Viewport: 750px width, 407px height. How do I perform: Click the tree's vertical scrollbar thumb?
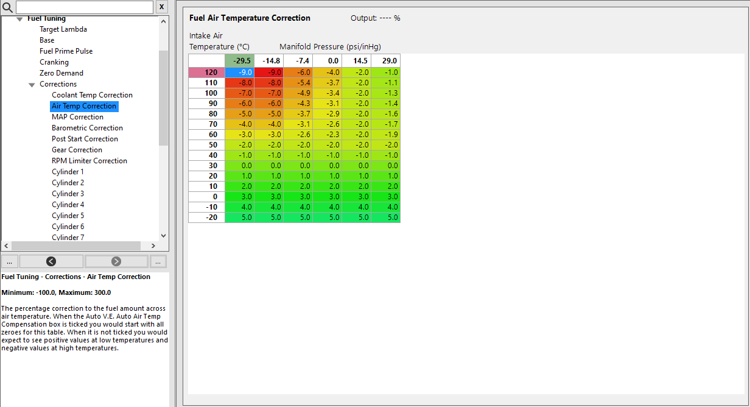pyautogui.click(x=163, y=98)
